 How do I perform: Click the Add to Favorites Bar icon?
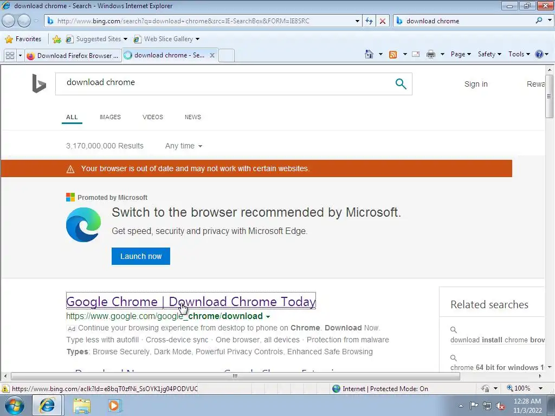[56, 39]
